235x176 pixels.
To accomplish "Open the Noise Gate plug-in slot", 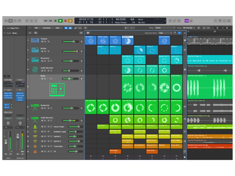I will tap(8, 93).
